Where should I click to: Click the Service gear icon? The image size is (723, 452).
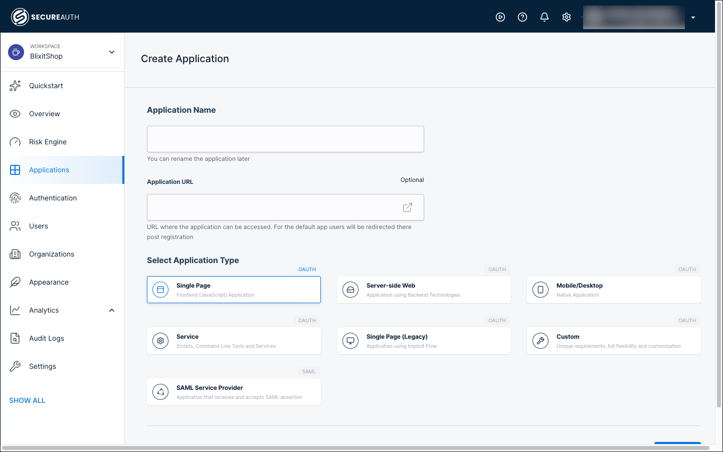coord(160,341)
